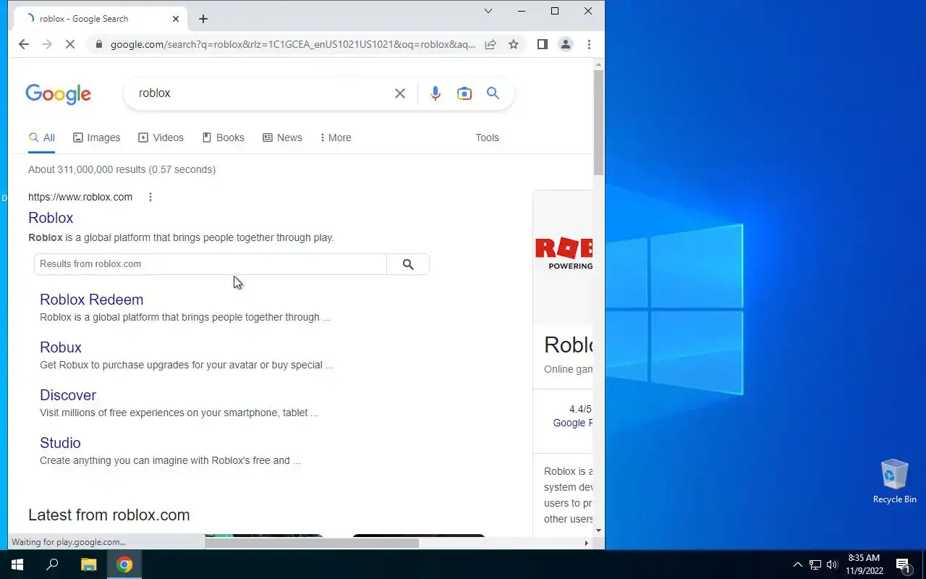Image resolution: width=926 pixels, height=579 pixels.
Task: Open the Robux sitelink
Action: coord(61,347)
